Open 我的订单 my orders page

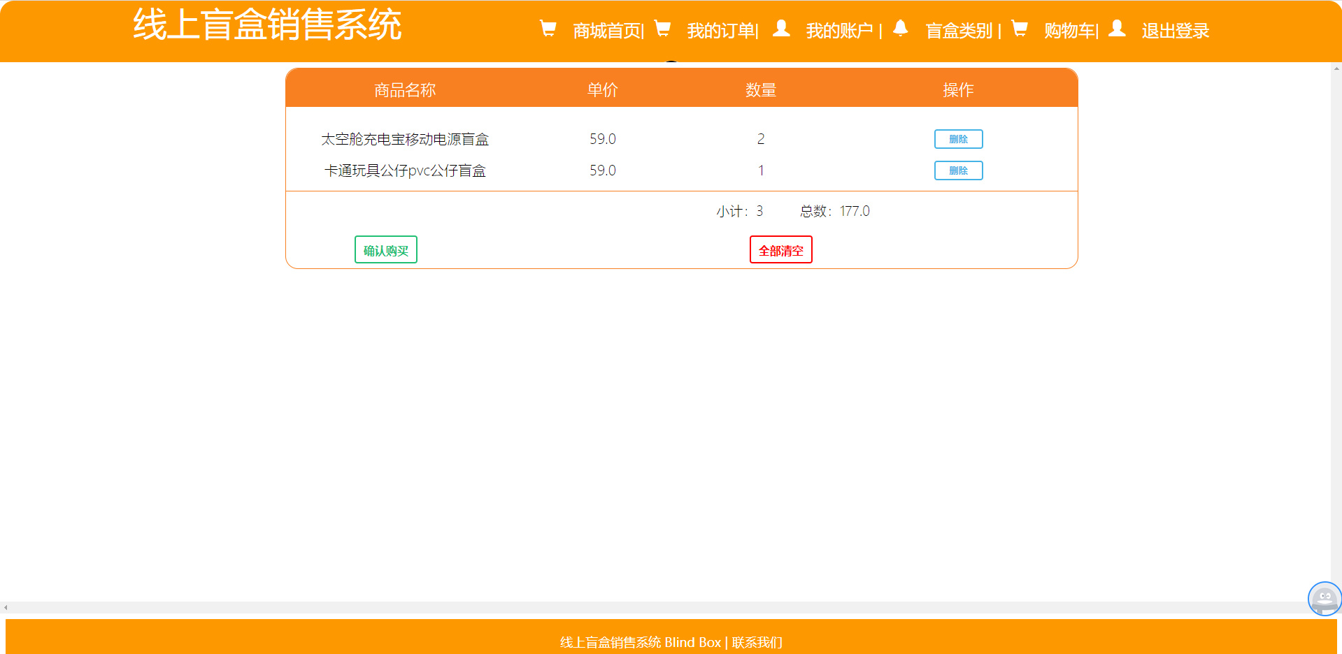pyautogui.click(x=721, y=31)
